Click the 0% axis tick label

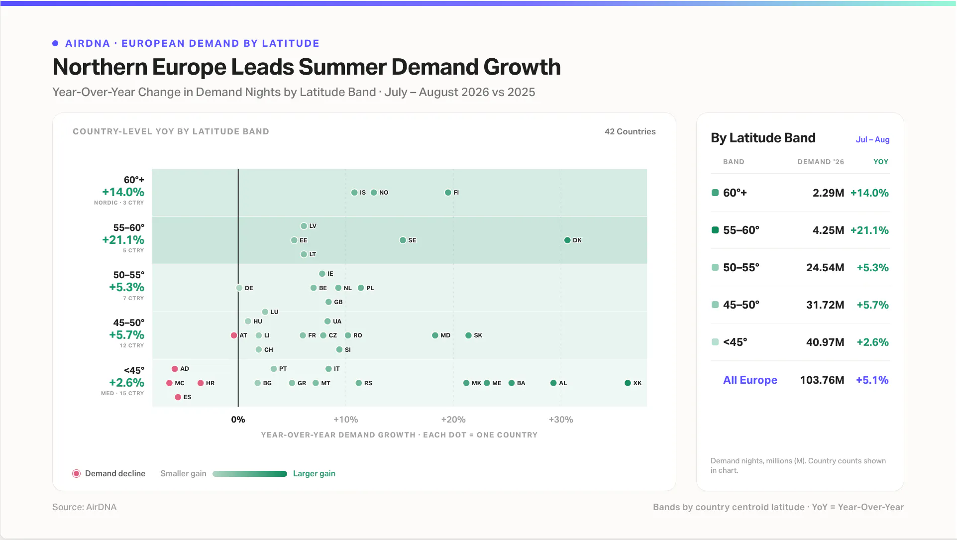coord(238,420)
